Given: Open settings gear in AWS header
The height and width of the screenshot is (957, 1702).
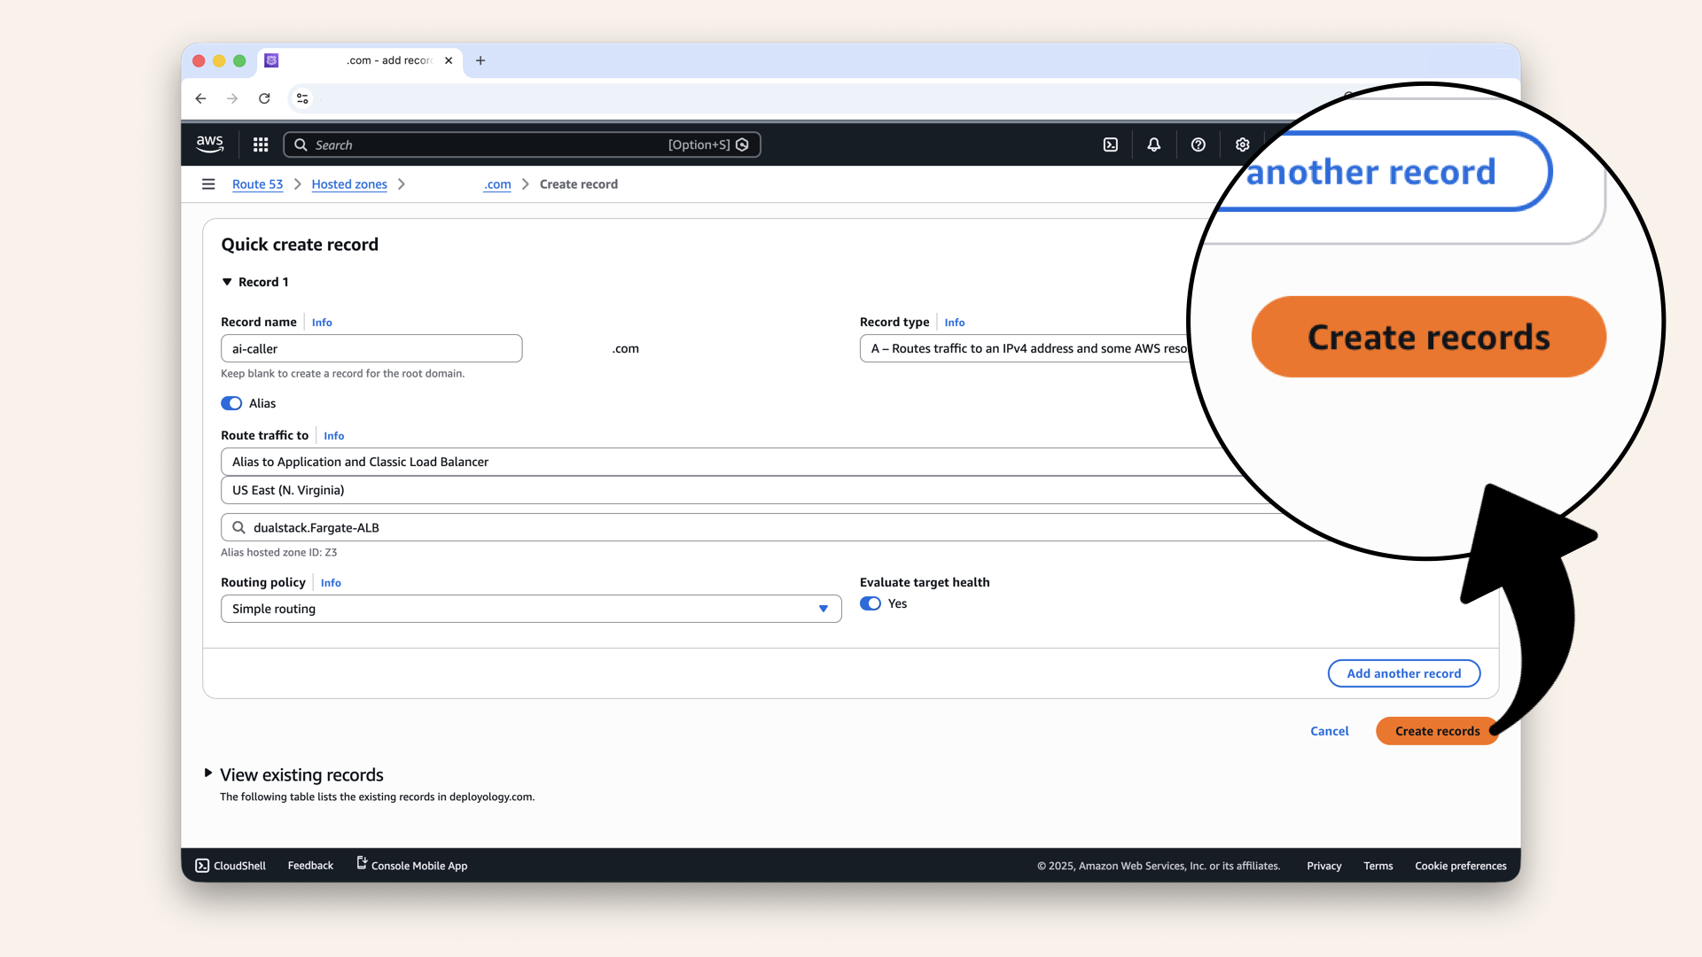Looking at the screenshot, I should 1242,144.
